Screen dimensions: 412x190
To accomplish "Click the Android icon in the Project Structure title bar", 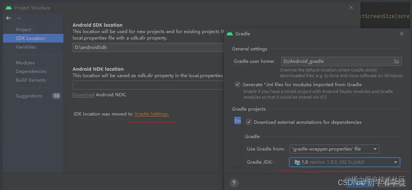I will tap(9, 8).
